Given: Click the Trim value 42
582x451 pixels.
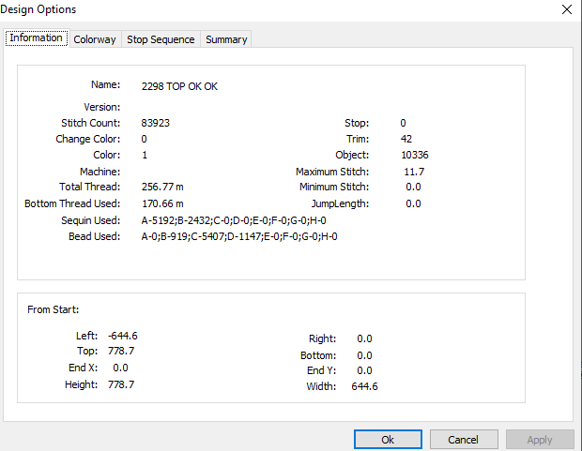Looking at the screenshot, I should 406,139.
